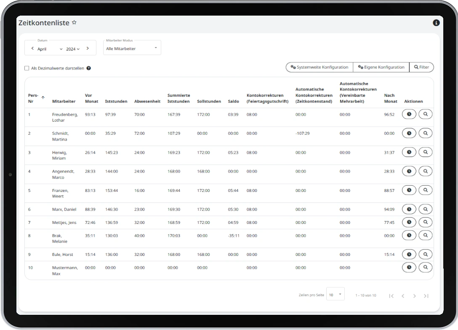Open Eigene Konfiguration
Screen dimensions: 458x330
click(x=381, y=67)
